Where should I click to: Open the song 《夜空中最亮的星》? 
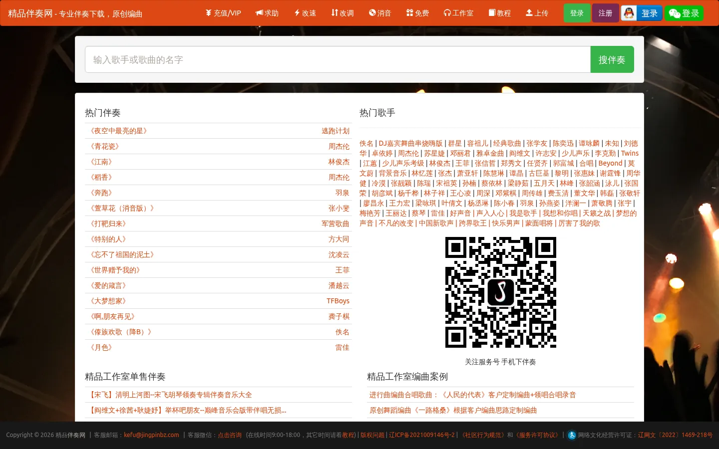pos(118,131)
